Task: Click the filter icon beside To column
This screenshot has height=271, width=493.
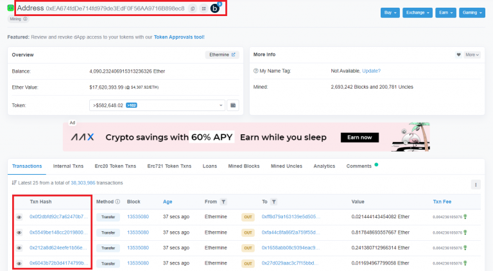Action: click(x=274, y=202)
